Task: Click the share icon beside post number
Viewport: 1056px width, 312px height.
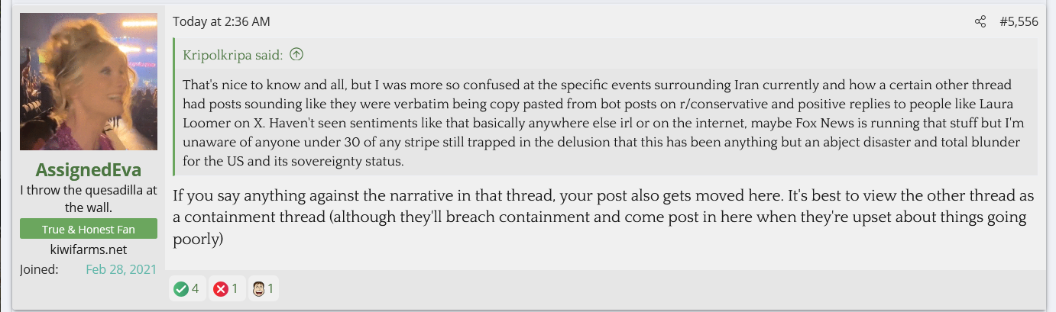Action: [x=980, y=22]
